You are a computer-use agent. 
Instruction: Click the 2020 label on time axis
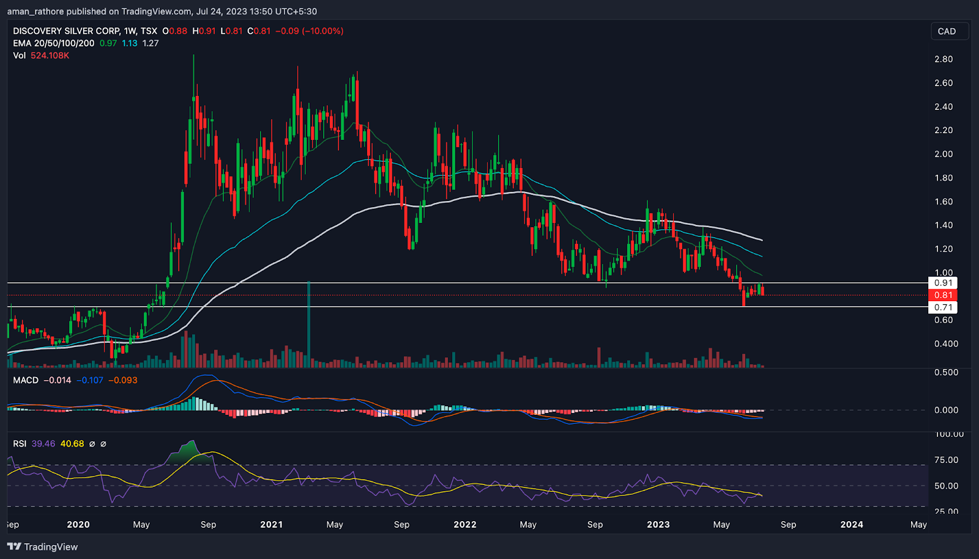78,524
